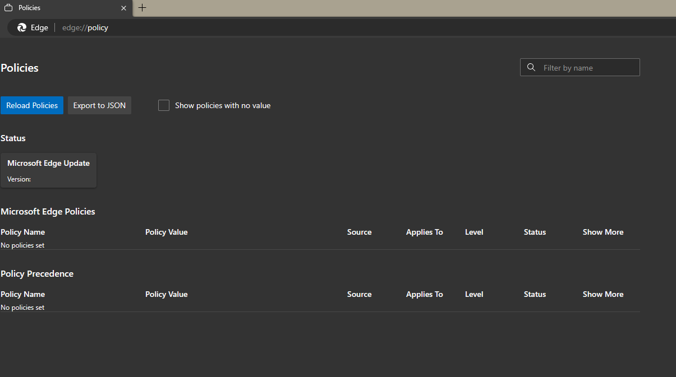Click Policy Value header under Policy Precedence
Screen dimensions: 676x377
click(x=166, y=294)
